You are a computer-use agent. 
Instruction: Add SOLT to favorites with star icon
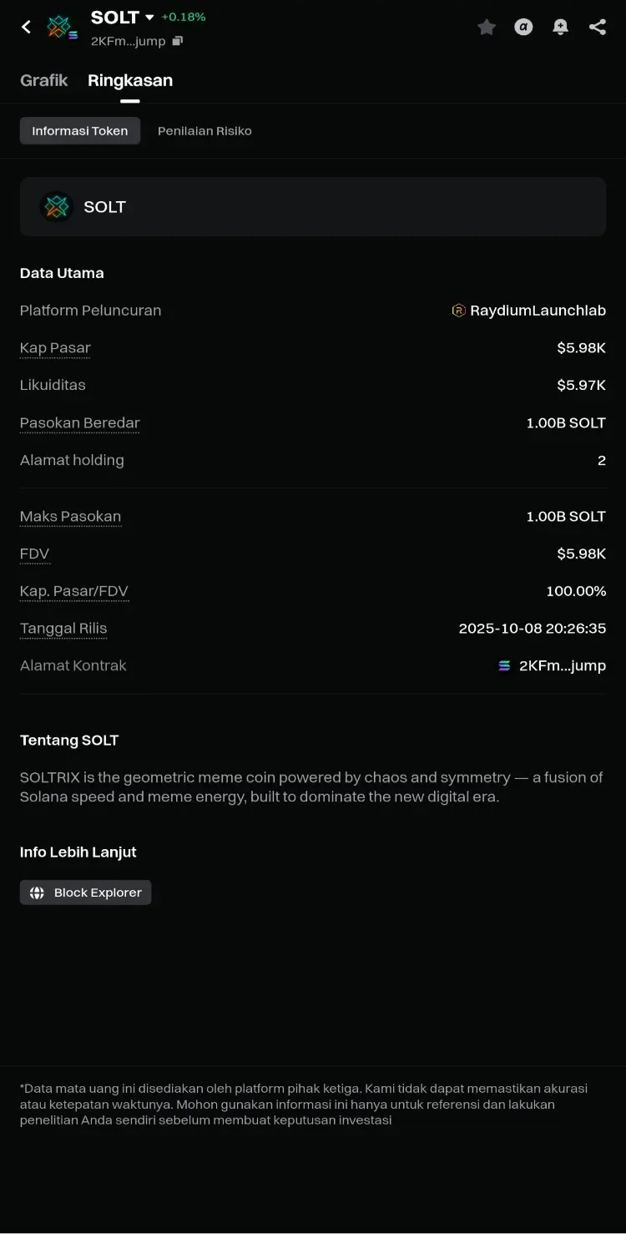pyautogui.click(x=487, y=28)
